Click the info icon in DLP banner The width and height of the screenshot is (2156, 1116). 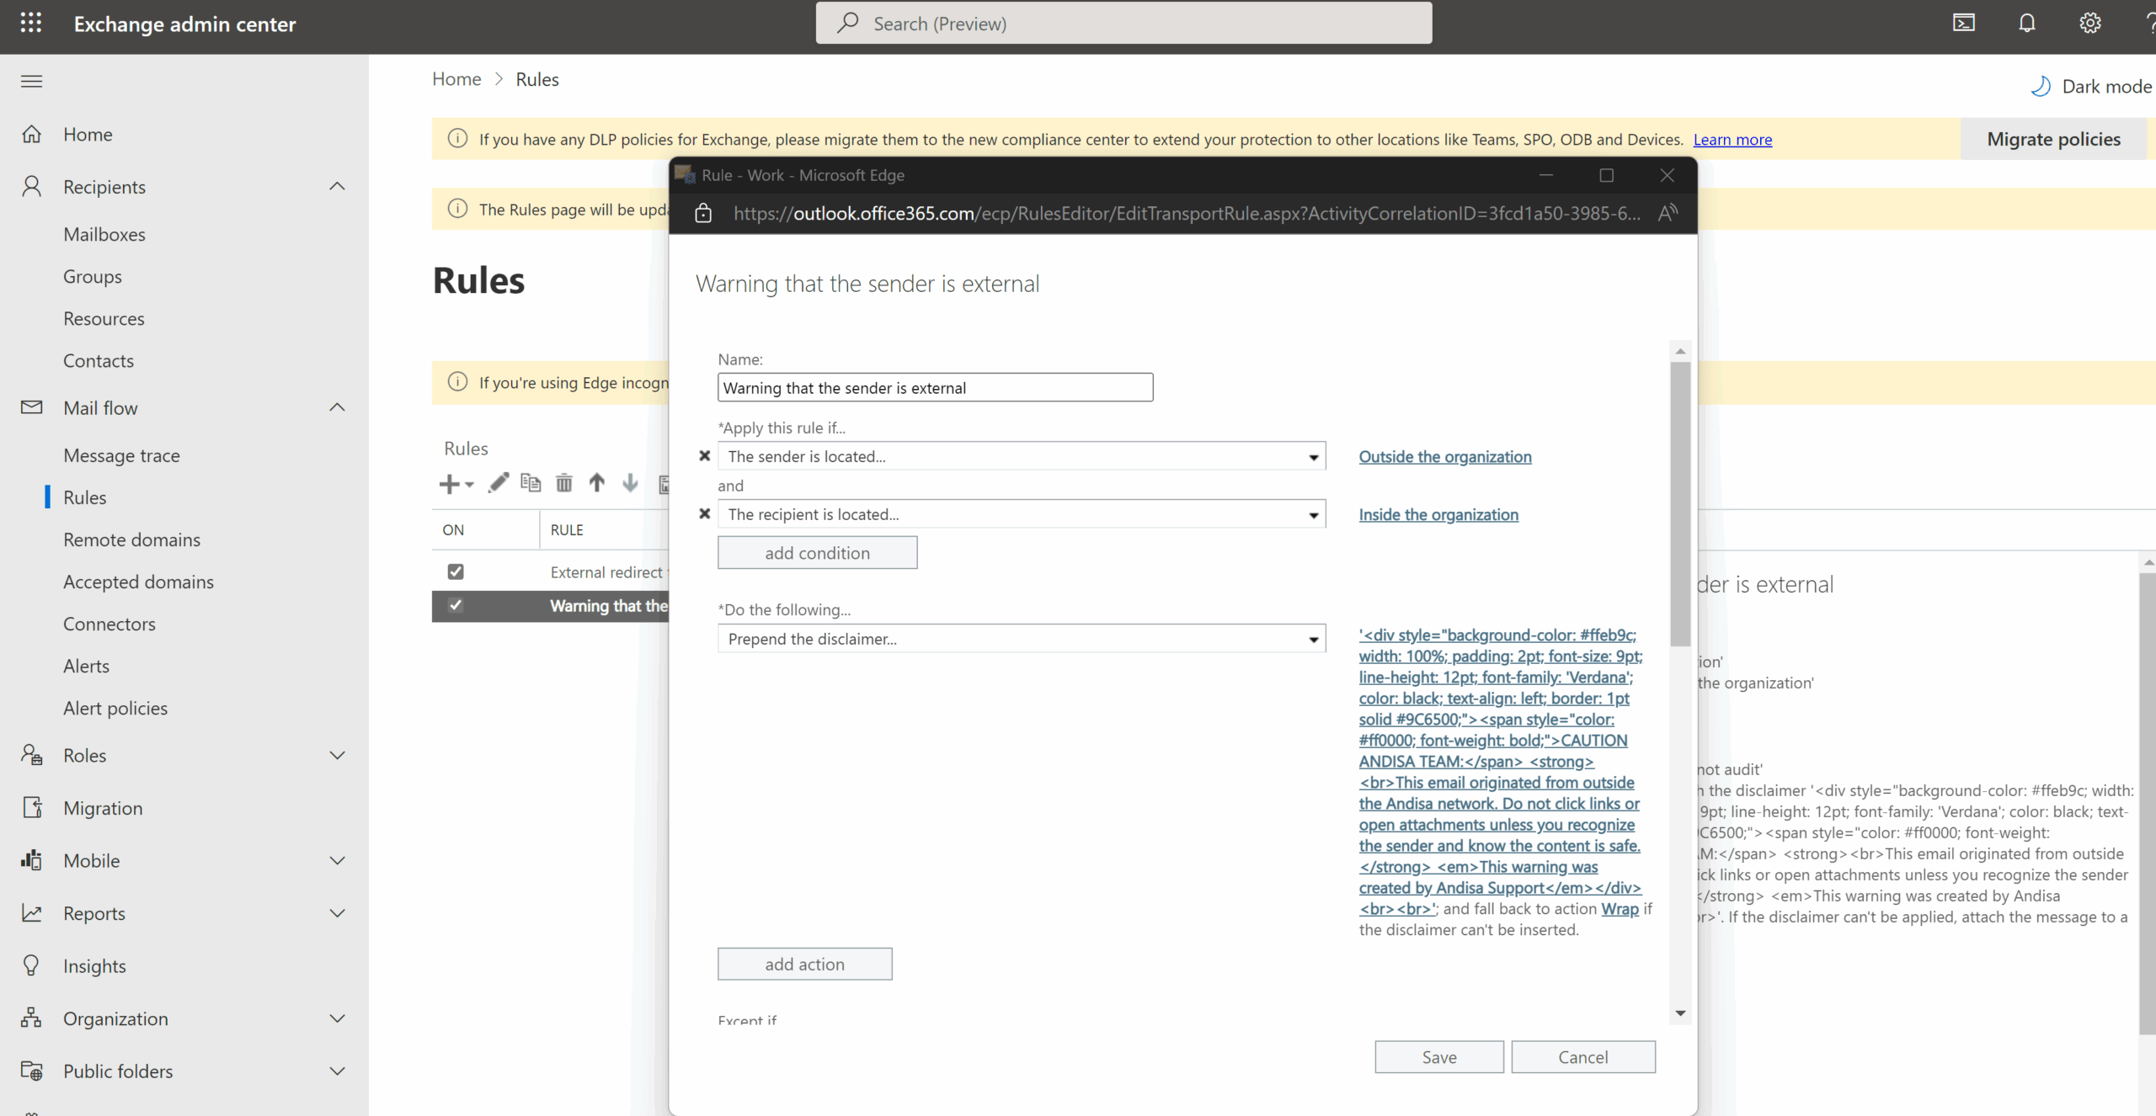click(x=457, y=139)
